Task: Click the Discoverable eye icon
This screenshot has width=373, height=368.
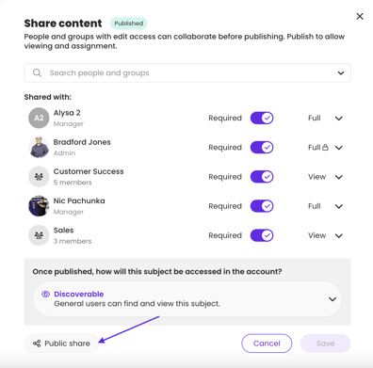Action: 45,294
